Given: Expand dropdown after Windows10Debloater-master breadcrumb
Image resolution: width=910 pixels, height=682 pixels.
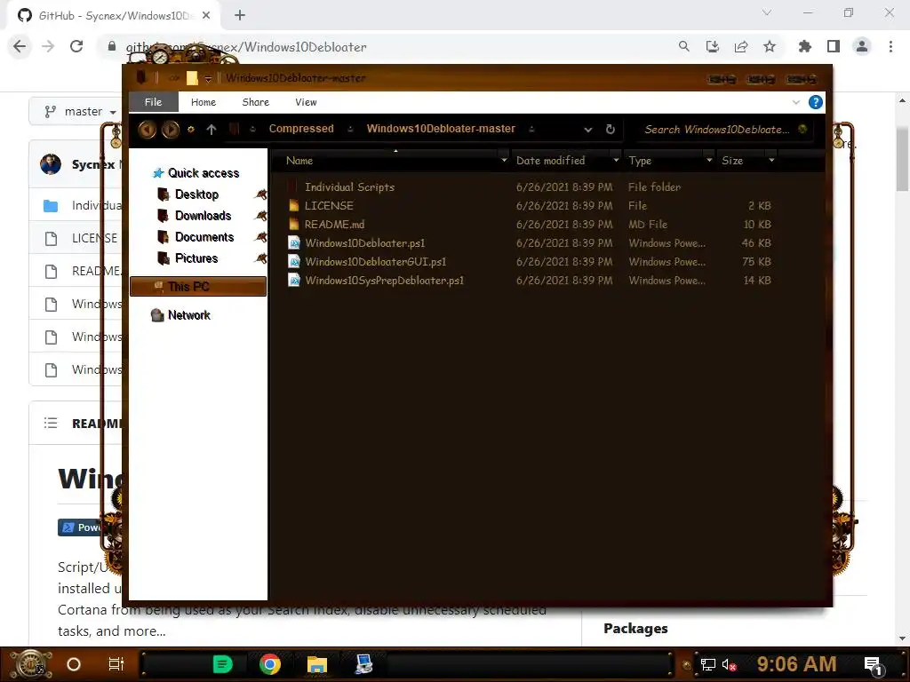Looking at the screenshot, I should (x=531, y=130).
